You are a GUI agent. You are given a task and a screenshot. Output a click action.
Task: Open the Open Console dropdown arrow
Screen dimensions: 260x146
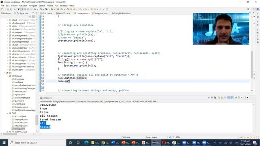pyautogui.click(x=247, y=98)
